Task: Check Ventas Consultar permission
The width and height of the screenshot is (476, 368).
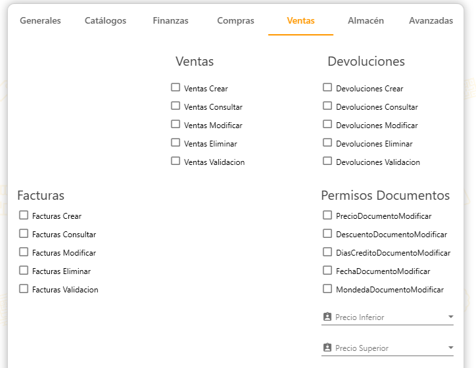Action: [176, 106]
